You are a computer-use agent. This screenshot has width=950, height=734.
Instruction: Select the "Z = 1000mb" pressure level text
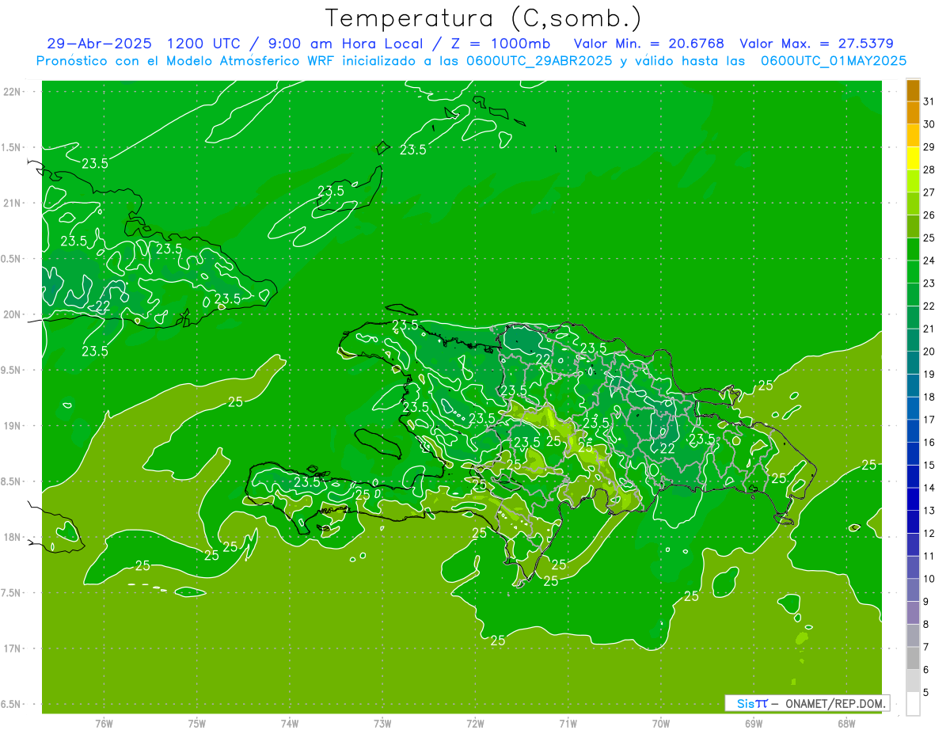[x=500, y=44]
